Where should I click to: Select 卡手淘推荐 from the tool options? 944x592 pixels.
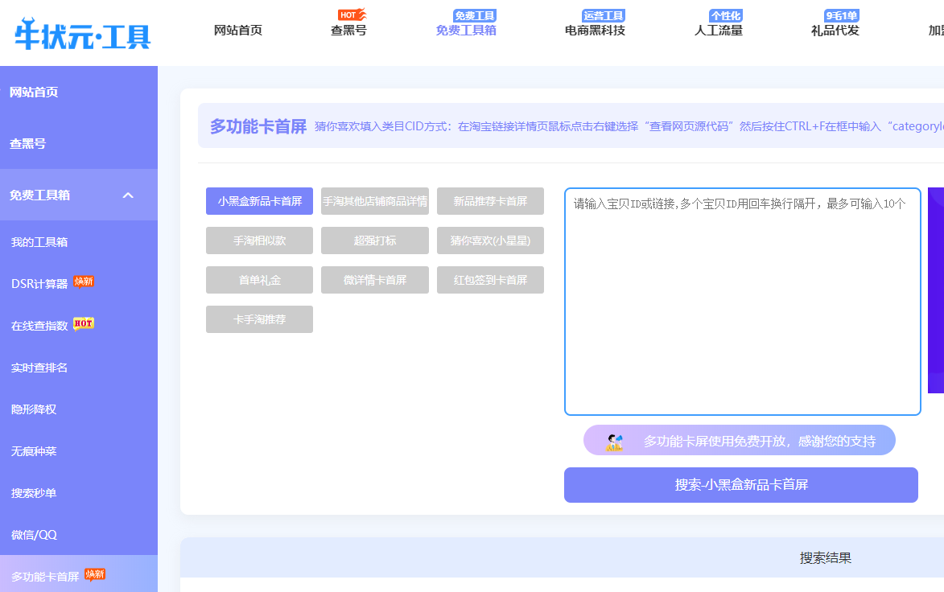(x=259, y=319)
